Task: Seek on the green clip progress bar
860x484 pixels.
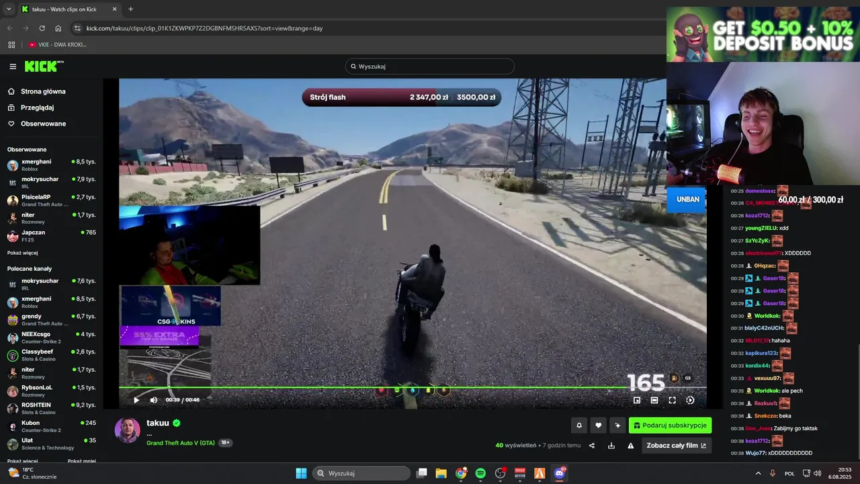Action: (413, 388)
